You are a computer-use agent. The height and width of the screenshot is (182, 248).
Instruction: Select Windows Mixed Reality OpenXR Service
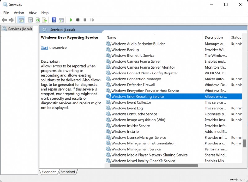(174, 161)
